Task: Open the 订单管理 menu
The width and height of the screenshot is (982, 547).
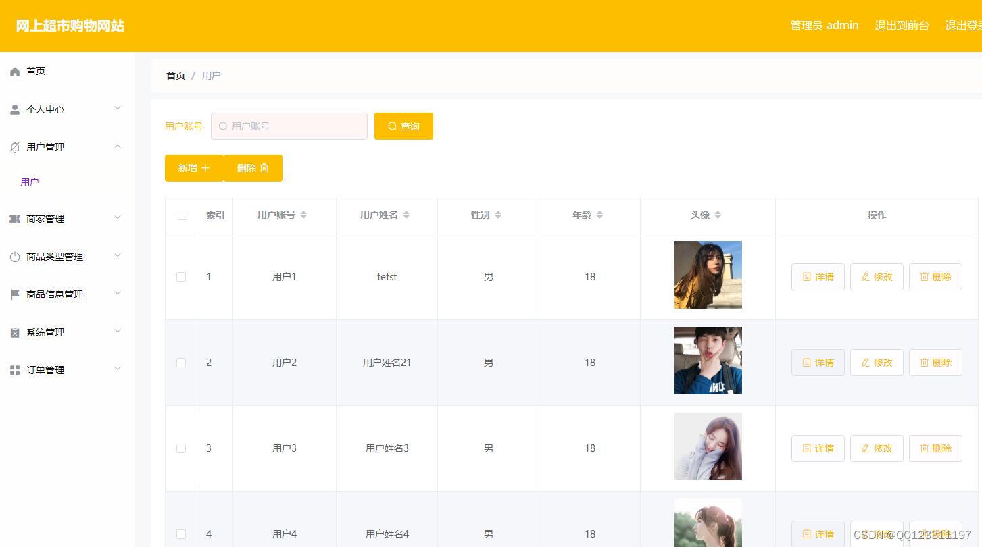Action: (x=68, y=370)
